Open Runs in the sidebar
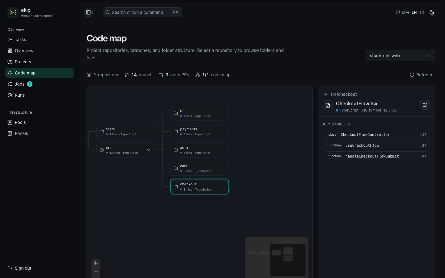The height and width of the screenshot is (278, 445). tap(40, 95)
